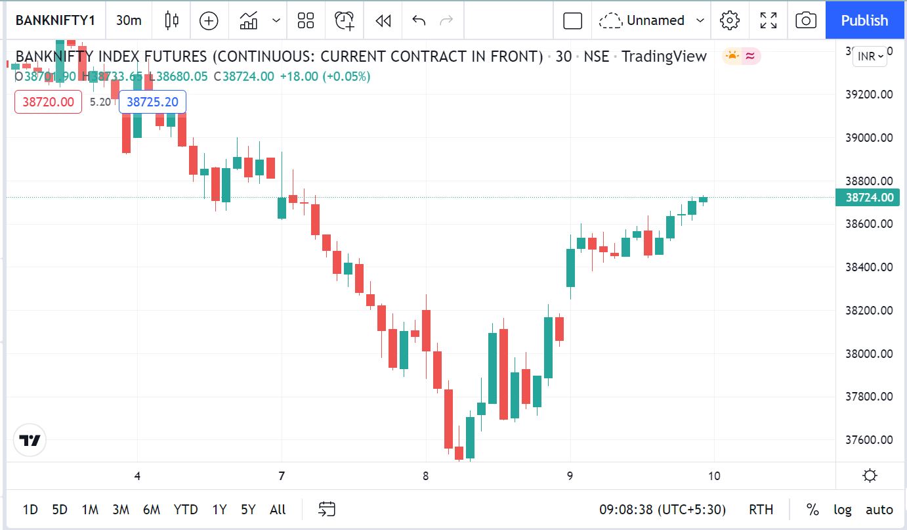
Task: Open the chart settings gear icon
Action: click(x=730, y=20)
